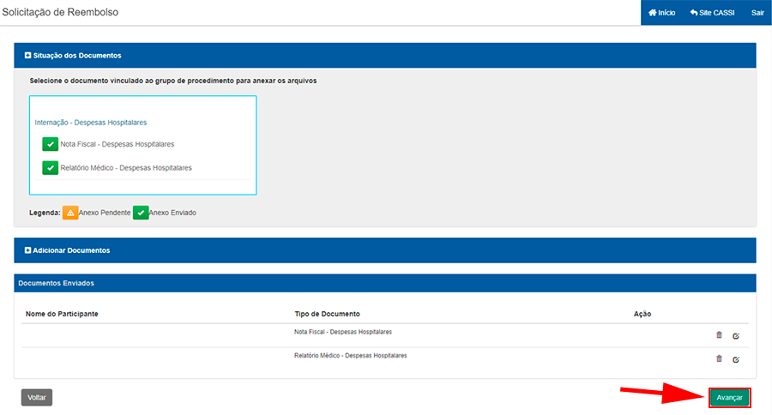This screenshot has height=415, width=772.
Task: Click Relatório Médico text in sent documents table
Action: (351, 356)
